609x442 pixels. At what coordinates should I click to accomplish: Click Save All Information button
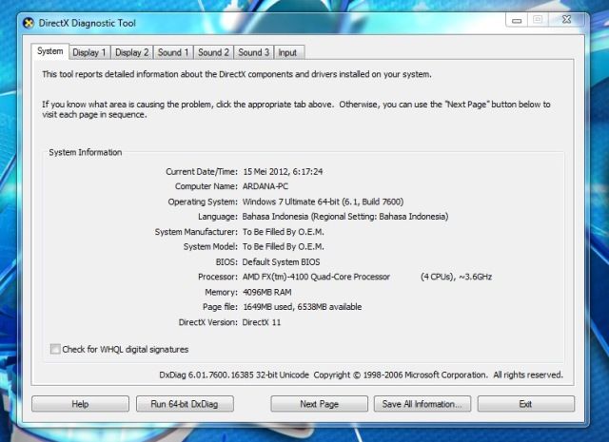click(x=422, y=404)
